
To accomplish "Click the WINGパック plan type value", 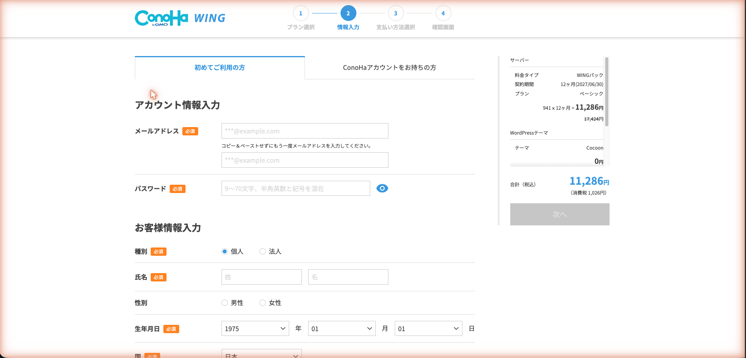I will click(590, 75).
